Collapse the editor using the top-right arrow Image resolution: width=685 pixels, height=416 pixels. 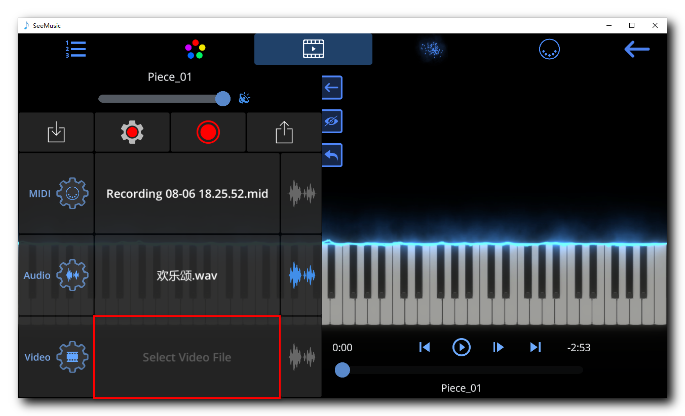click(636, 49)
